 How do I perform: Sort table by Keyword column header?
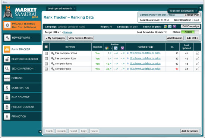(x=70, y=47)
